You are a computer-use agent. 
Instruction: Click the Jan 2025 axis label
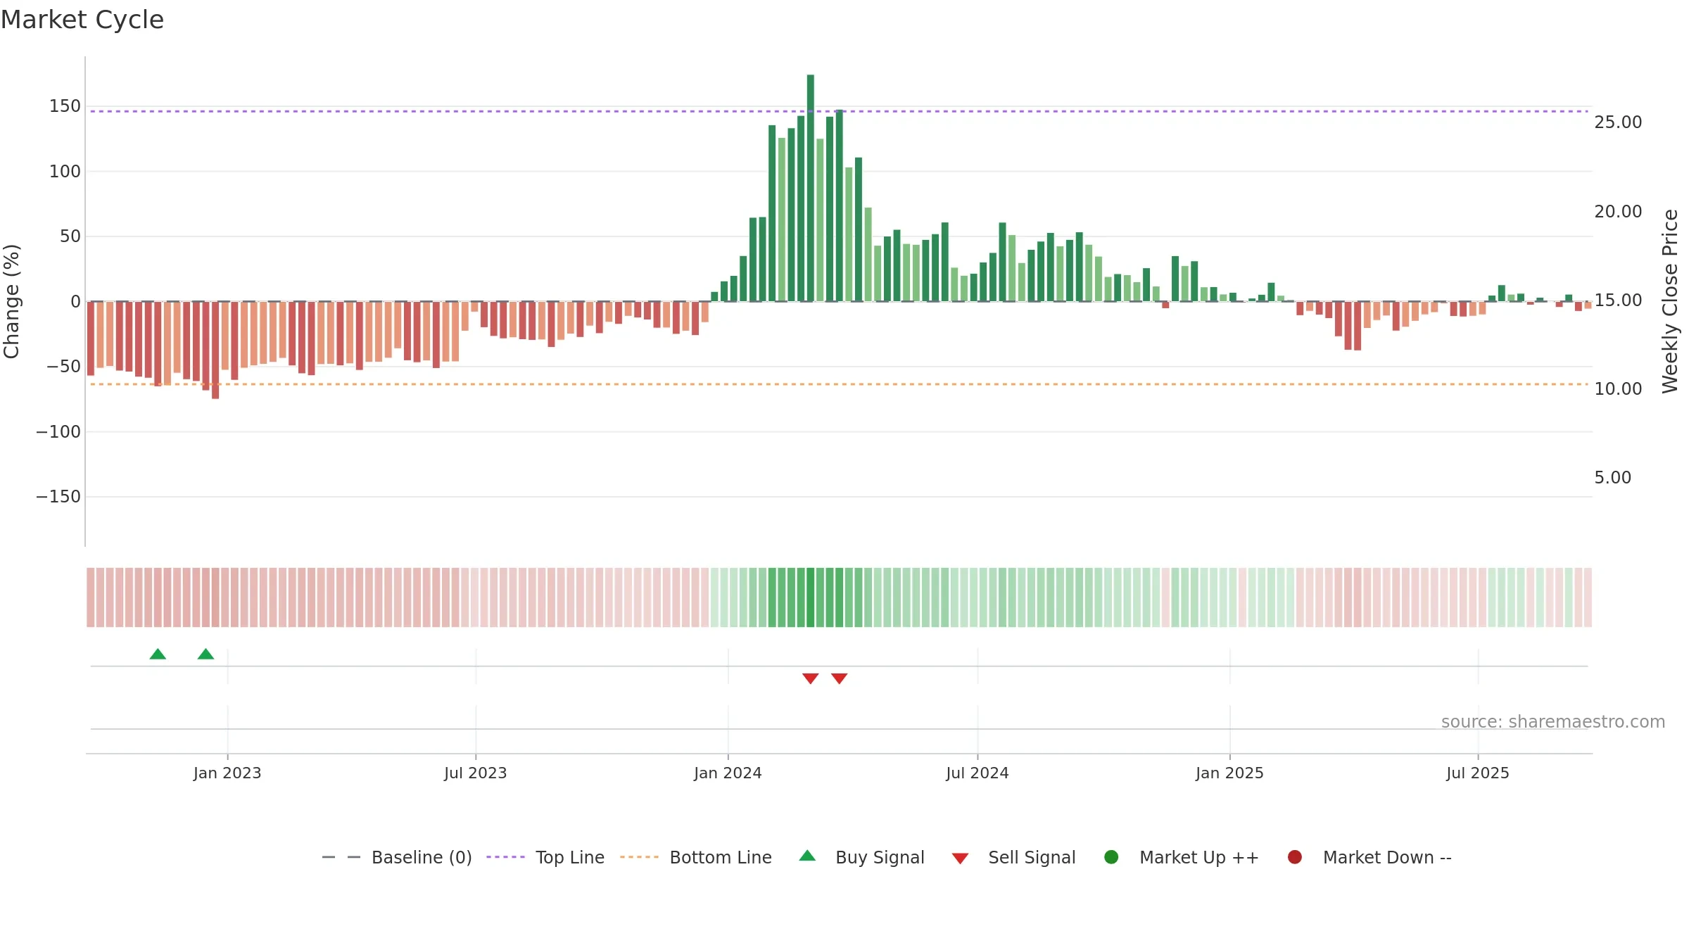(1229, 773)
